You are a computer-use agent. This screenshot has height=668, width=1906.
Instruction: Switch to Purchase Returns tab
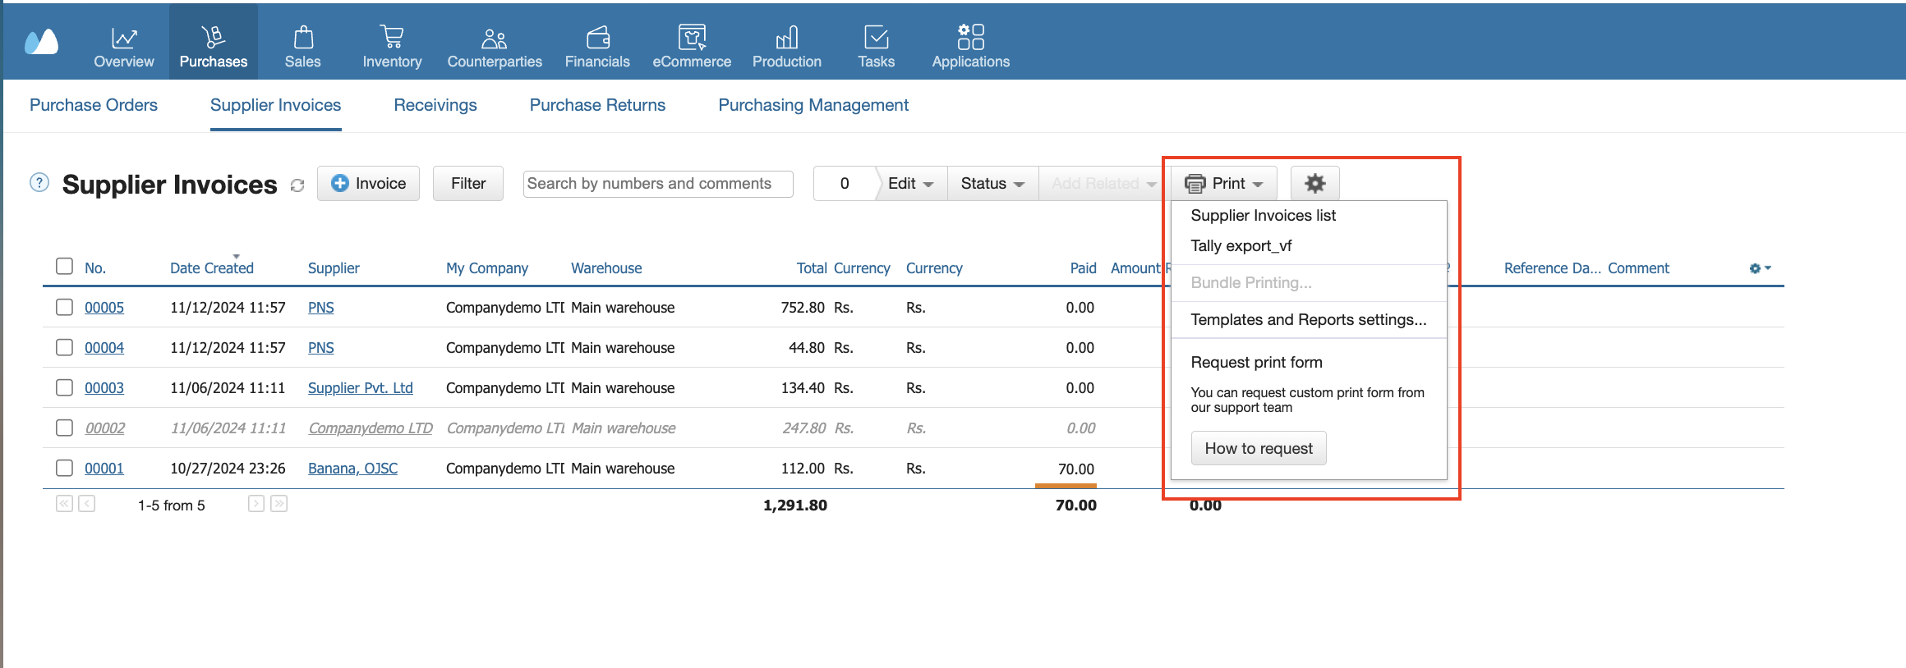(597, 105)
